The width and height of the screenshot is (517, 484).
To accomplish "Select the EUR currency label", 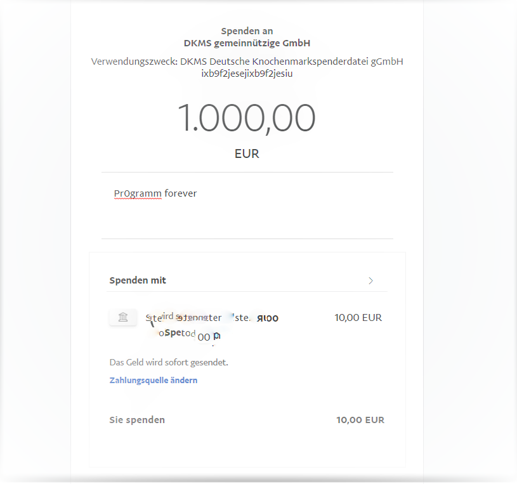I will (247, 154).
